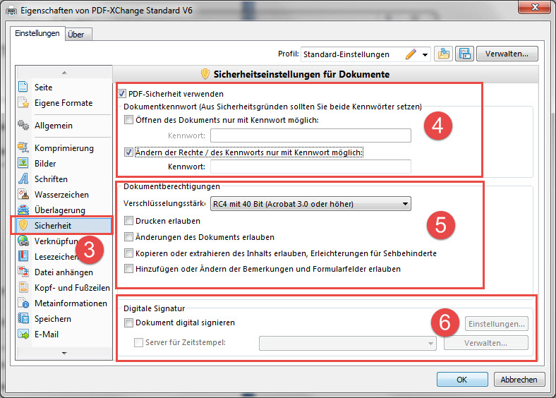Open the Profil dropdown arrow
Image resolution: width=556 pixels, height=398 pixels.
pos(425,54)
